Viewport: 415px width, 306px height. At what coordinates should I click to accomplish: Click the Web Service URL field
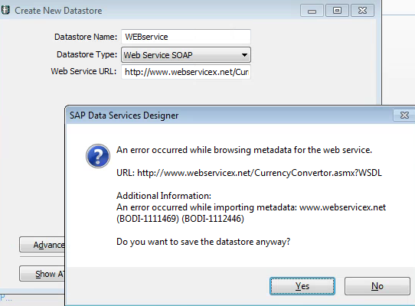186,72
